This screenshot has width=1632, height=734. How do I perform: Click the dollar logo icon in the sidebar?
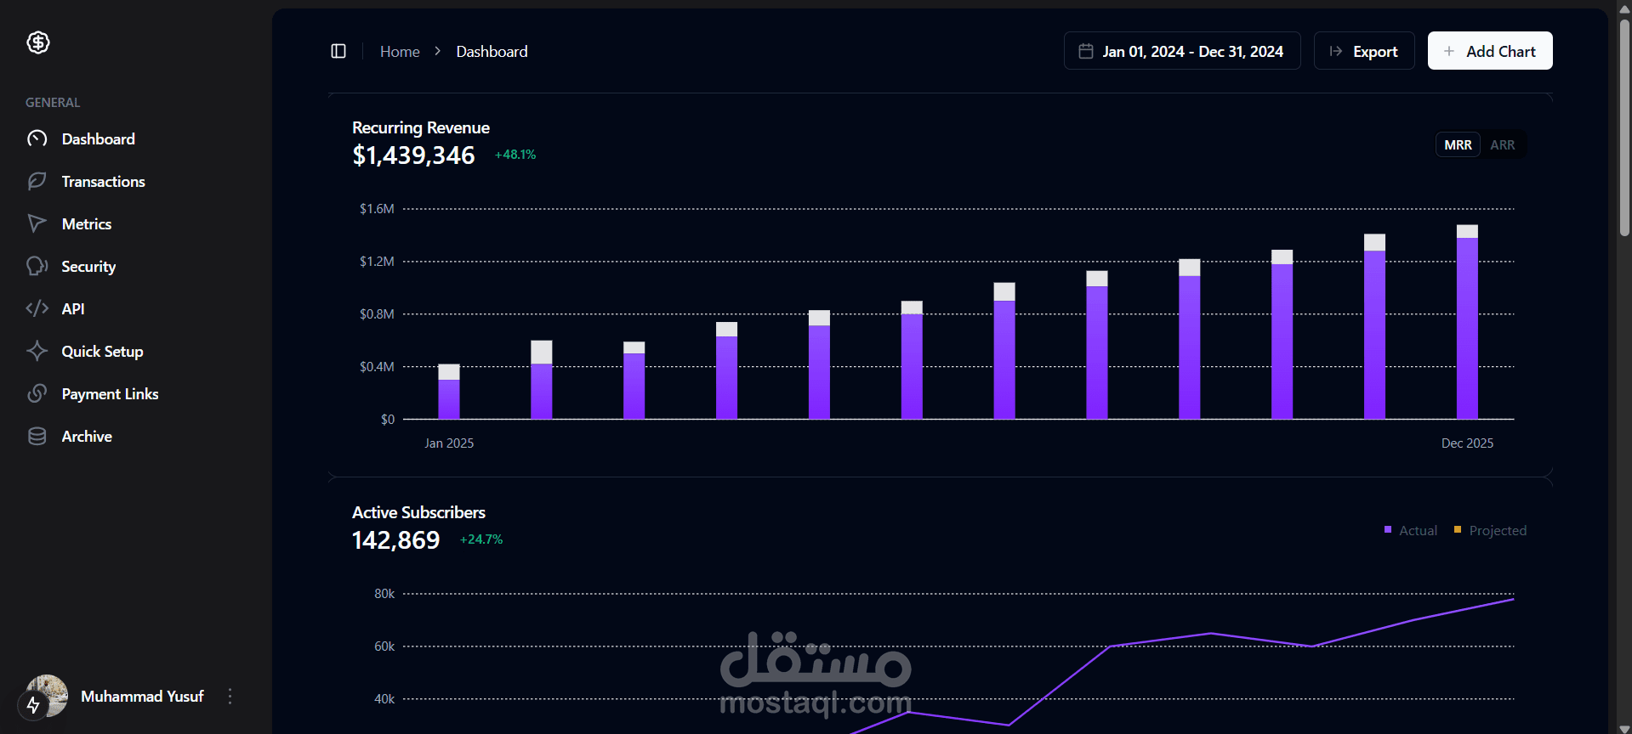tap(38, 42)
